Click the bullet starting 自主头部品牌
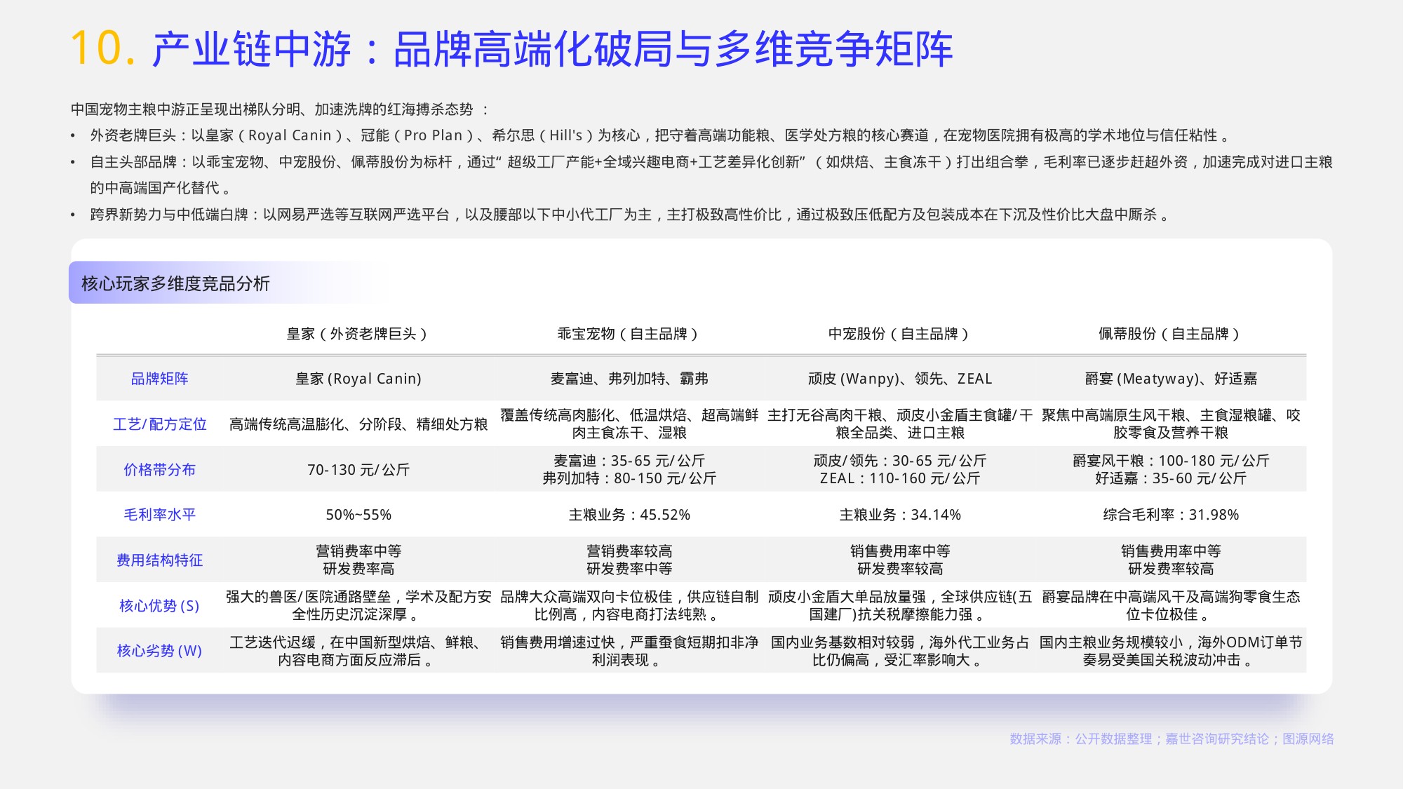Viewport: 1403px width, 789px height. 711,175
